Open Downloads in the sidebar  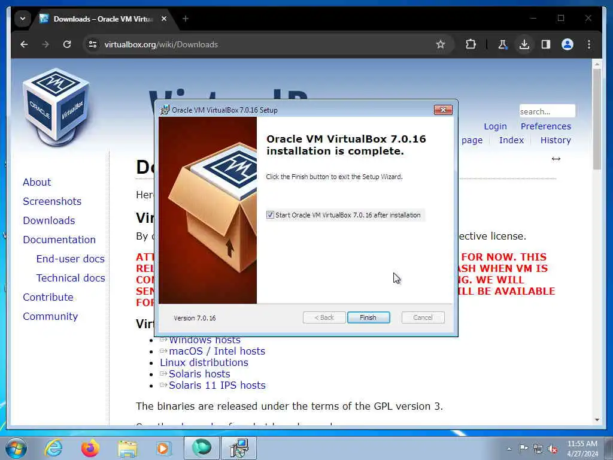49,220
